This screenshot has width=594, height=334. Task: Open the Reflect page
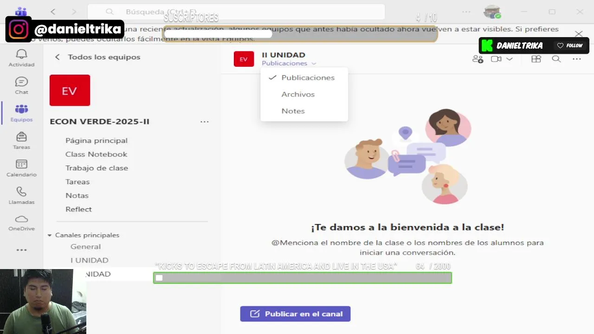pyautogui.click(x=78, y=209)
